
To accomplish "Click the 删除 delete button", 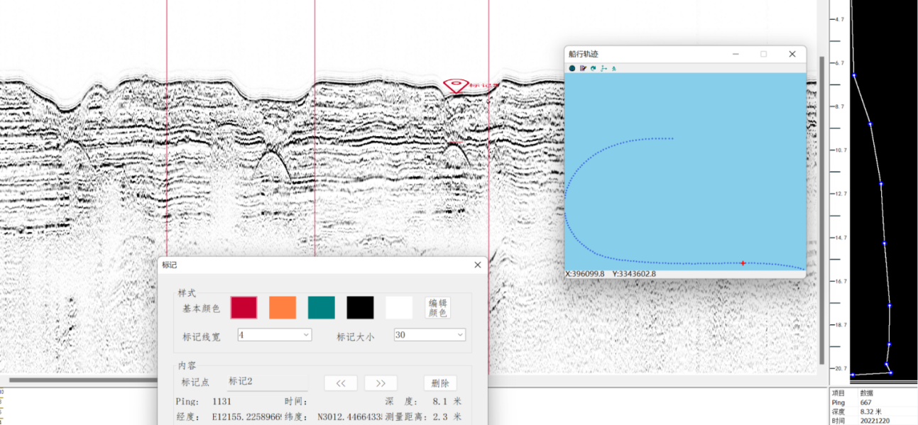I will click(x=439, y=383).
